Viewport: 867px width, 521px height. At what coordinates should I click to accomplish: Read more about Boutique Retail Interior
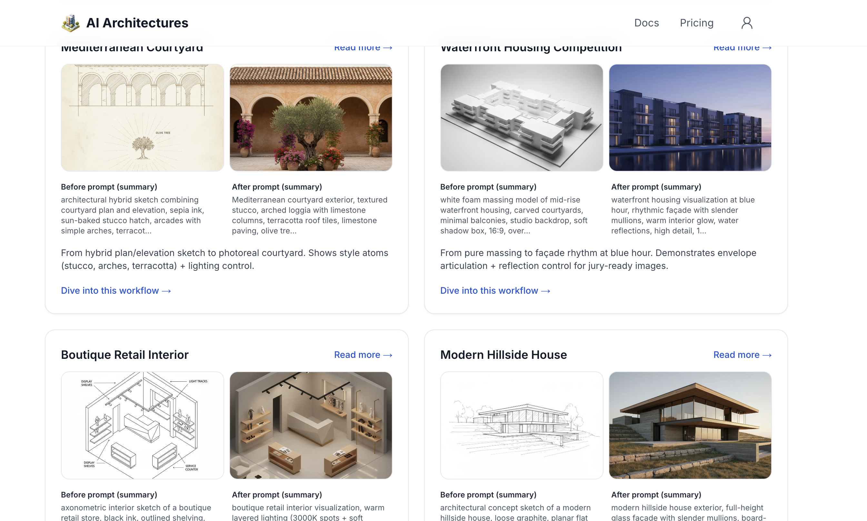363,355
